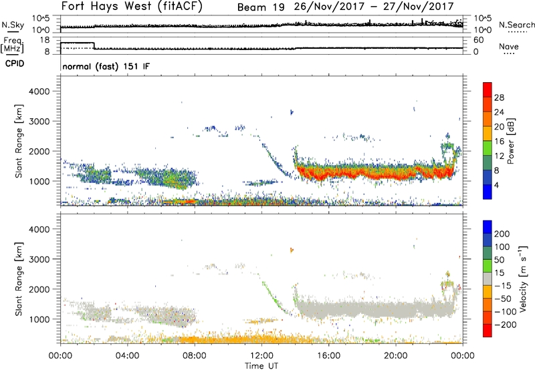Click the 'Time UT' axis title

coord(261,366)
